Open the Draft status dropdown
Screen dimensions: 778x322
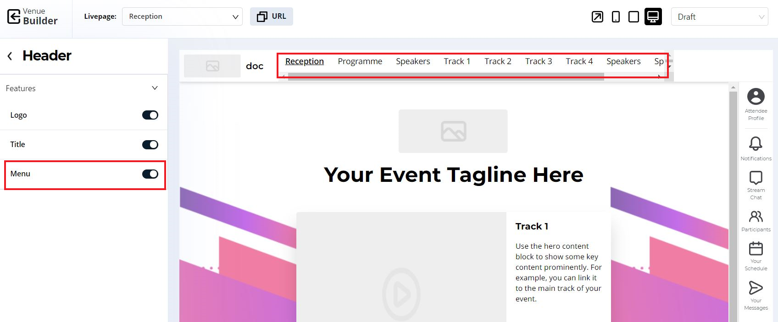click(719, 17)
